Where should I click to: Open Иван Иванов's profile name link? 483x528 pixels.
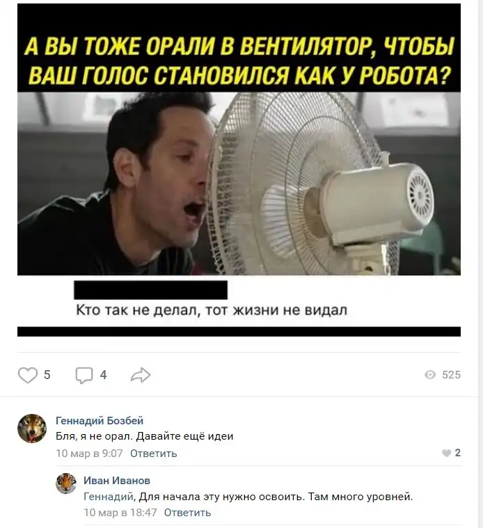click(x=117, y=481)
